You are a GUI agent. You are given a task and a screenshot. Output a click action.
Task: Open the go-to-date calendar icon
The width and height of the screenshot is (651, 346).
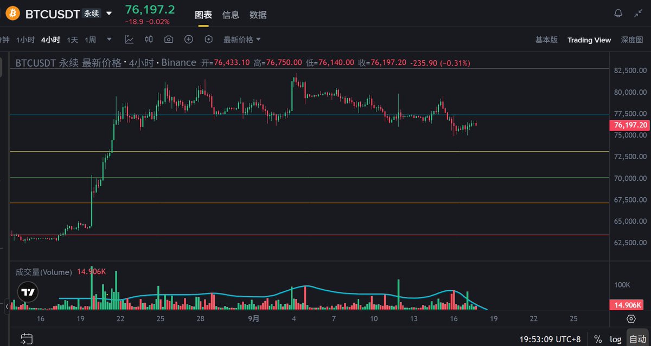click(x=26, y=340)
